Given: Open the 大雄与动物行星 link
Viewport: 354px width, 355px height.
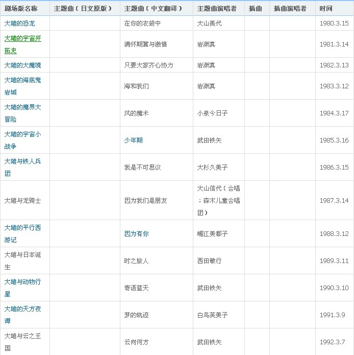Looking at the screenshot, I should [x=22, y=282].
